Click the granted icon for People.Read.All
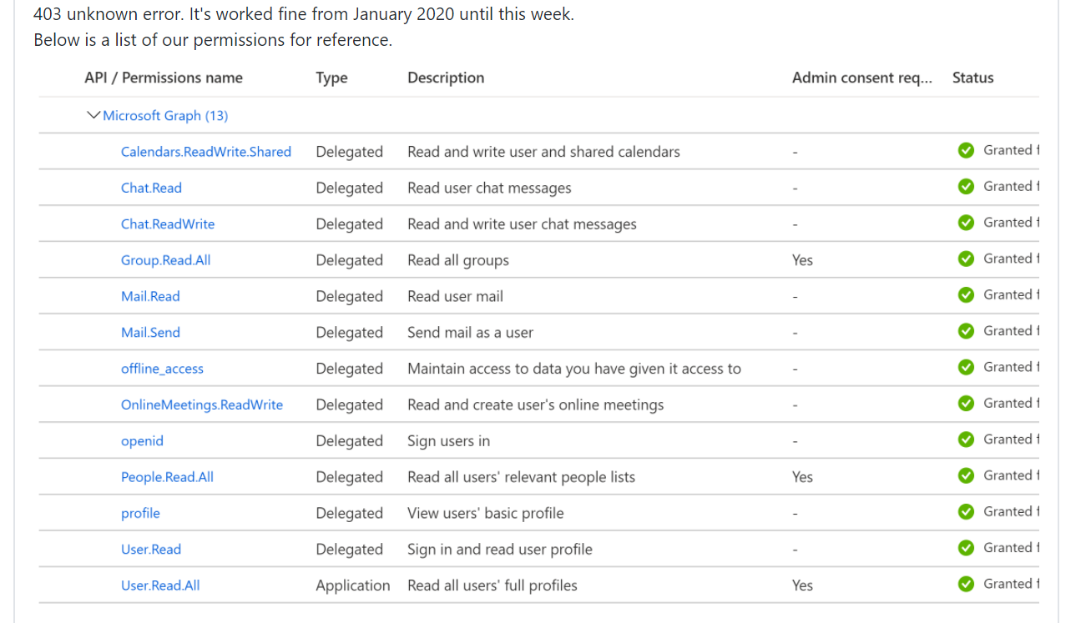 coord(966,475)
